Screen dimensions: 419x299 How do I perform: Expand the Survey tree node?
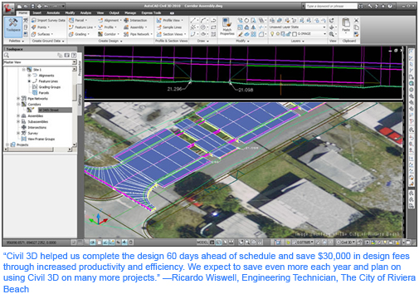click(x=18, y=133)
